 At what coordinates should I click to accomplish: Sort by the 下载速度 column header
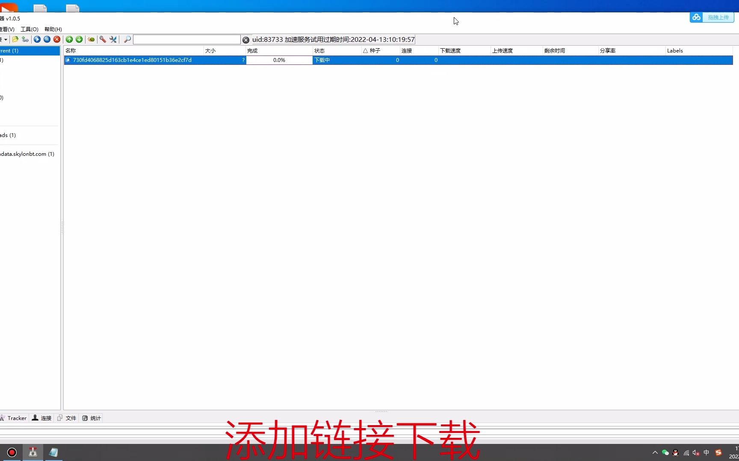(x=464, y=50)
